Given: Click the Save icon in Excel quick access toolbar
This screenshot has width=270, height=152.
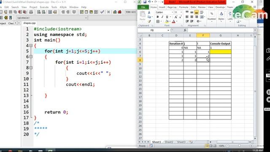Looking at the screenshot, I should coord(145,2).
